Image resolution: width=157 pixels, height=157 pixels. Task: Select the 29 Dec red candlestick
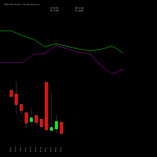coord(11,93)
